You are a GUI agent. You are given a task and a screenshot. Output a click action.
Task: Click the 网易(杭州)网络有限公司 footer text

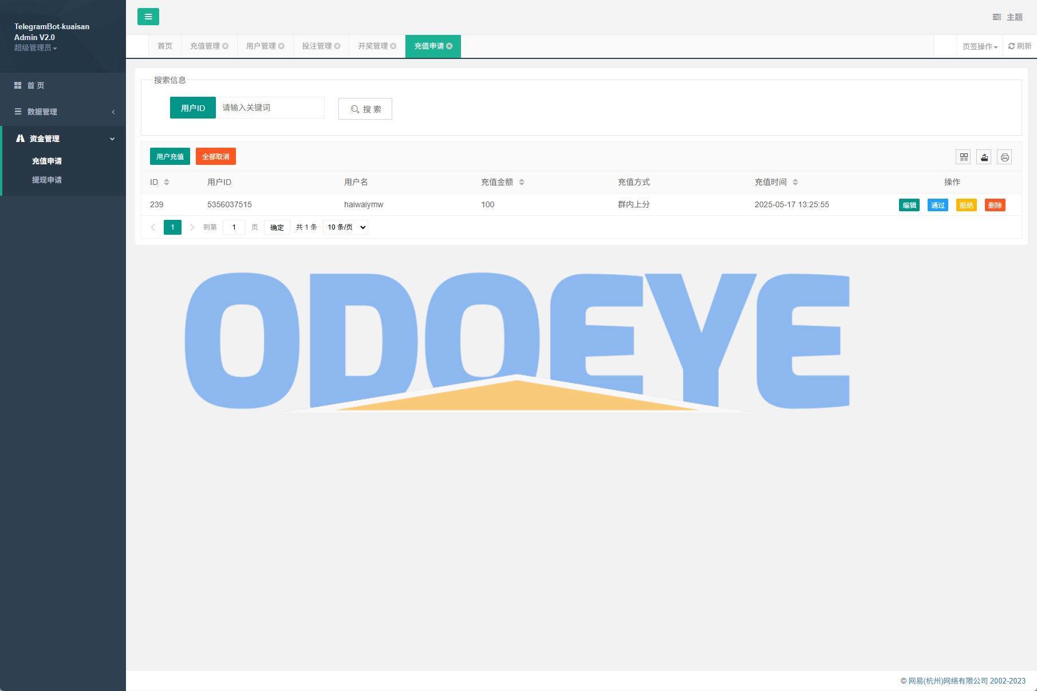pos(948,681)
